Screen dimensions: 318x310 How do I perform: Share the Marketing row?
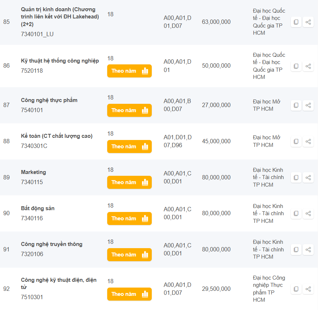308,178
